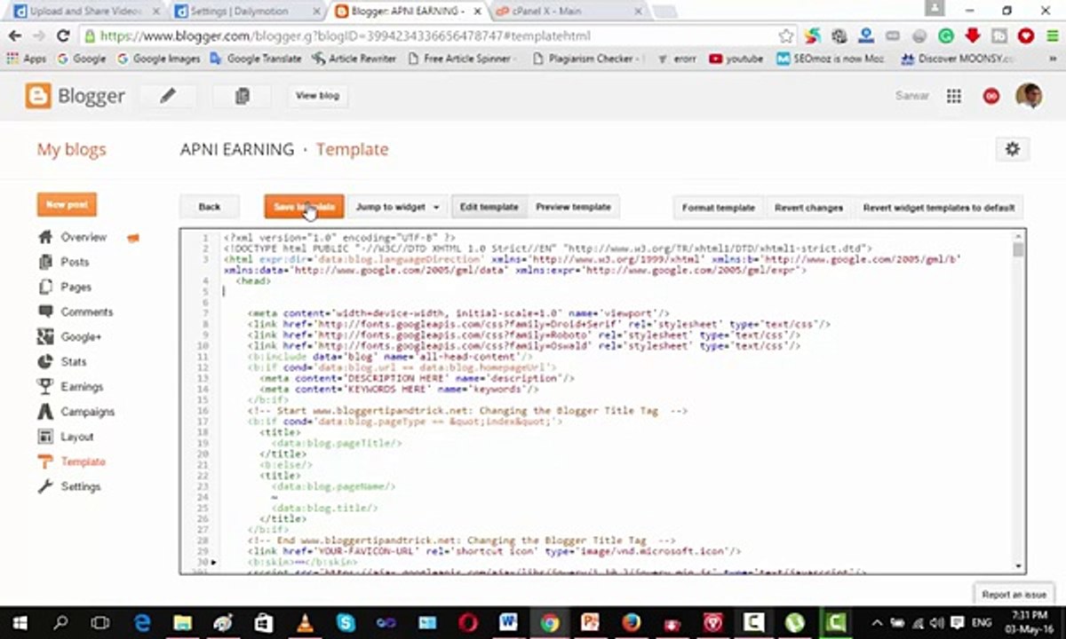
Task: Open Opera browser from taskbar
Action: tap(467, 623)
